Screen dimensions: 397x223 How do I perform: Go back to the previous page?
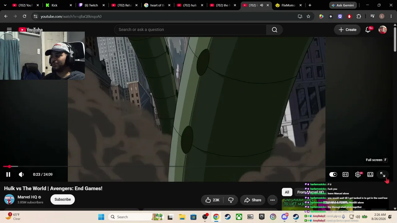click(6, 16)
